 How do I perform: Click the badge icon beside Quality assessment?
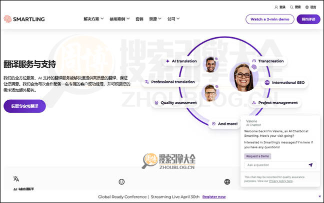[x=156, y=103]
